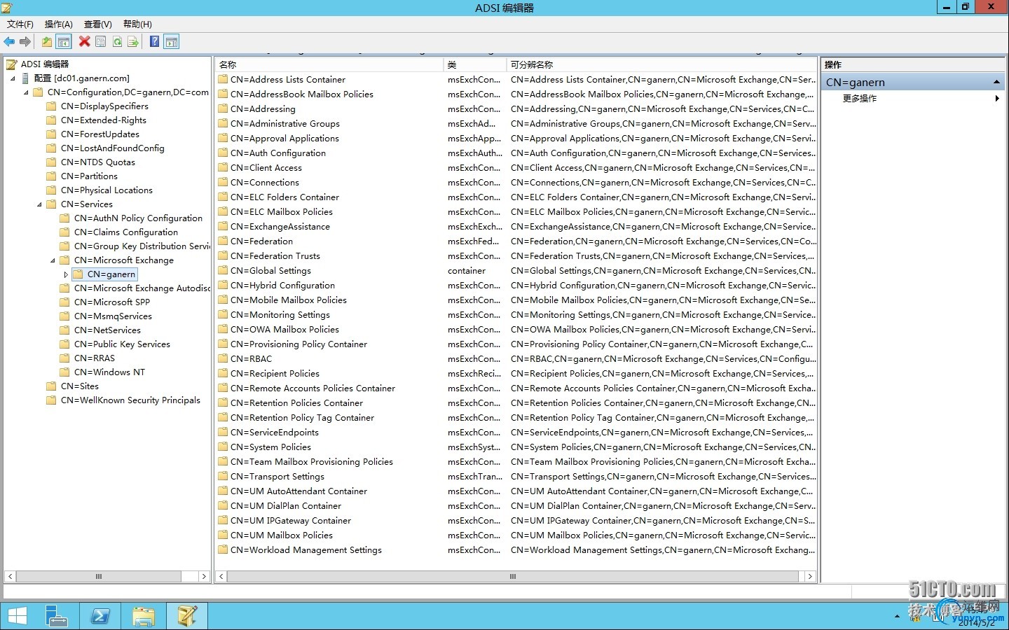This screenshot has width=1009, height=630.
Task: Click right arrow of tree pane scrollbar
Action: click(x=204, y=576)
